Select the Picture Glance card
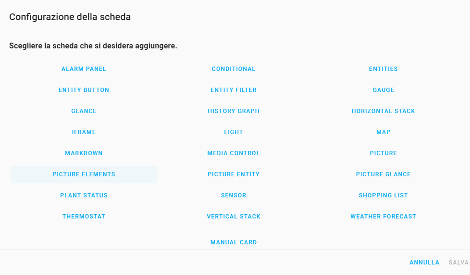 point(383,174)
